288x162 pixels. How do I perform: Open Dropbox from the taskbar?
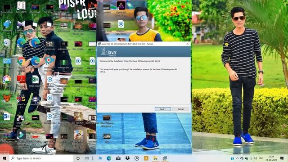coord(127,158)
